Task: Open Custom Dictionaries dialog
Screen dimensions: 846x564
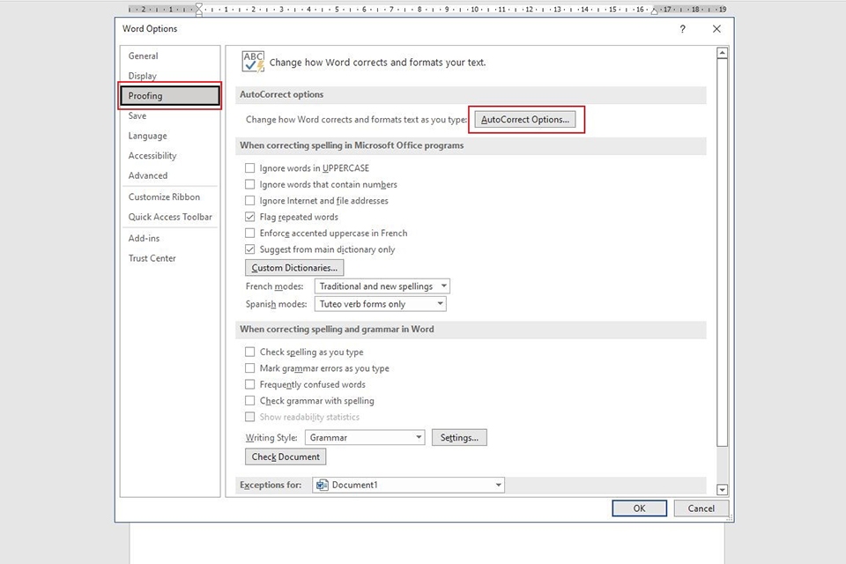Action: [x=294, y=268]
